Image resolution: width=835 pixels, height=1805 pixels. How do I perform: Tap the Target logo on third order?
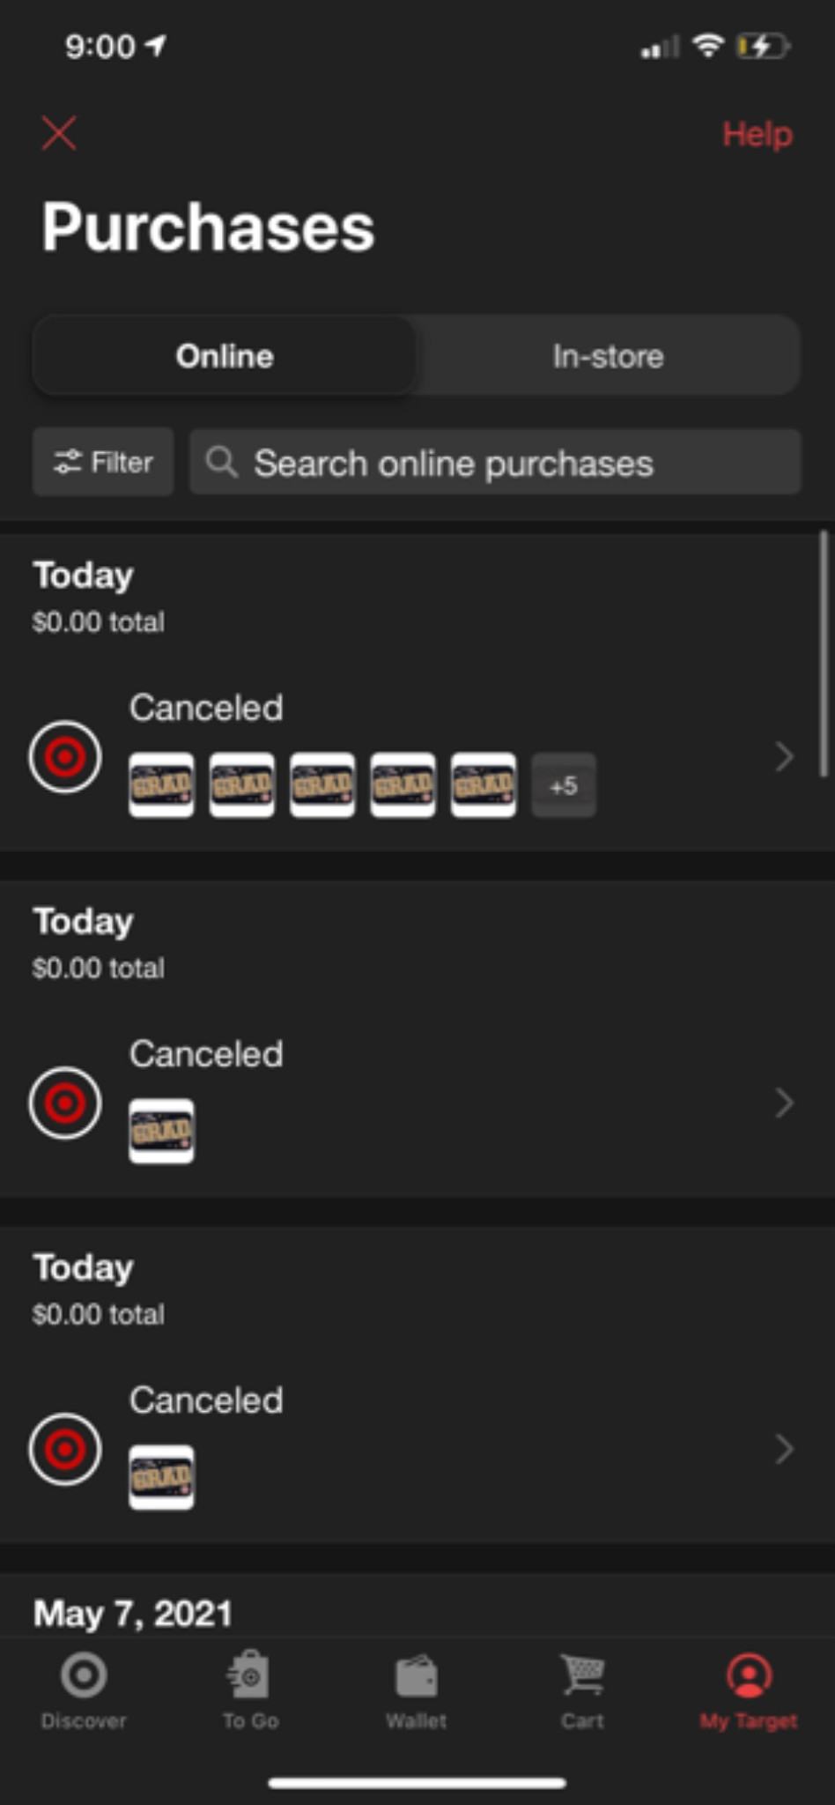(65, 1449)
